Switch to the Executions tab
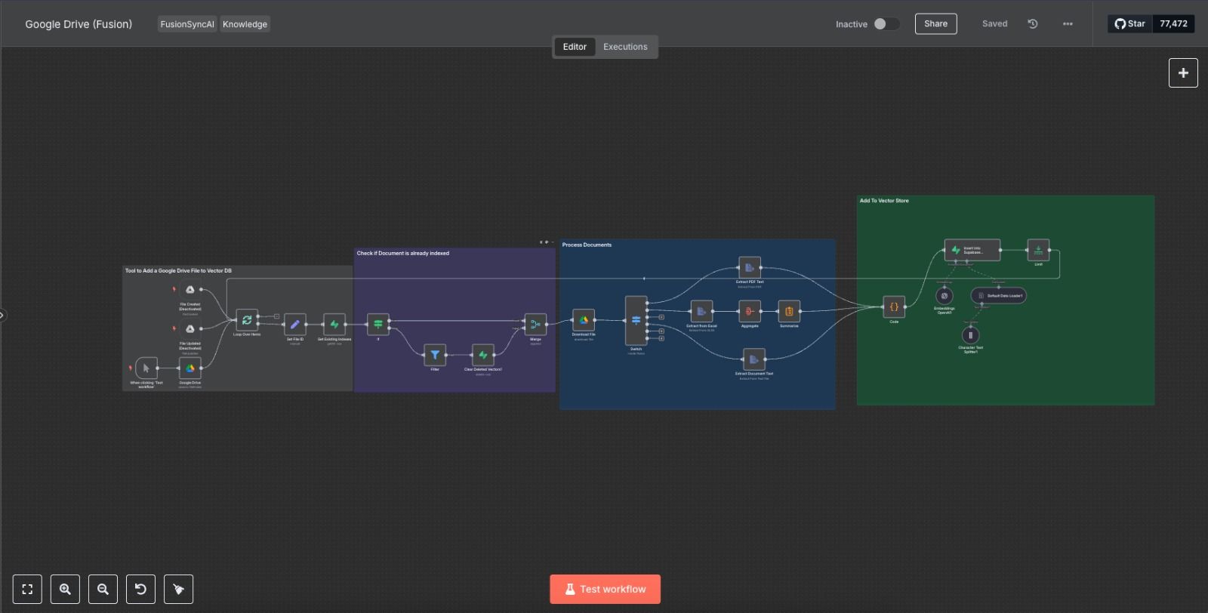 625,47
